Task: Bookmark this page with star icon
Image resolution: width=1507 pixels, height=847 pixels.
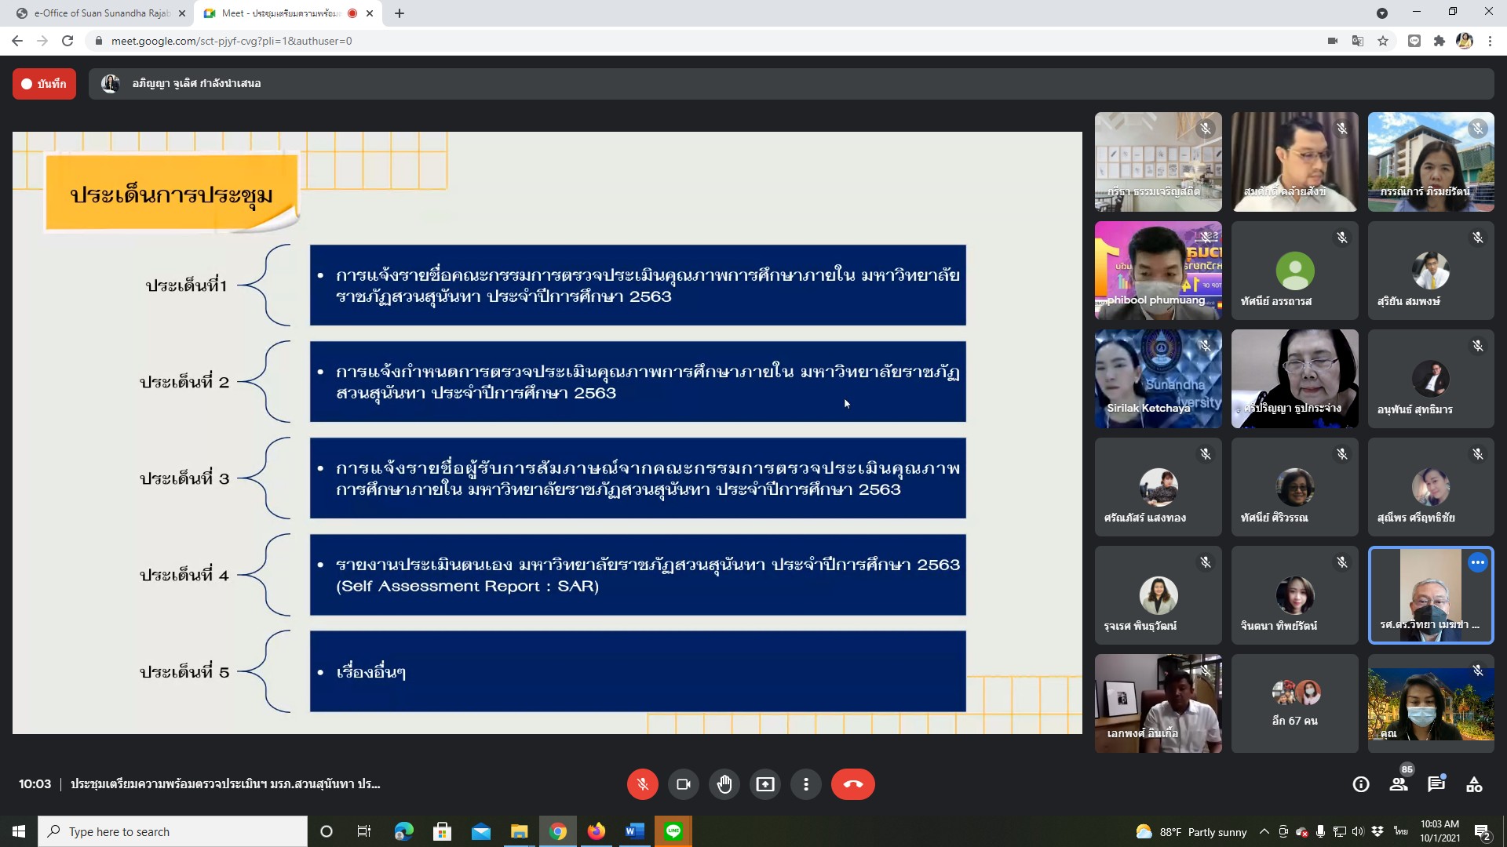Action: click(1383, 41)
